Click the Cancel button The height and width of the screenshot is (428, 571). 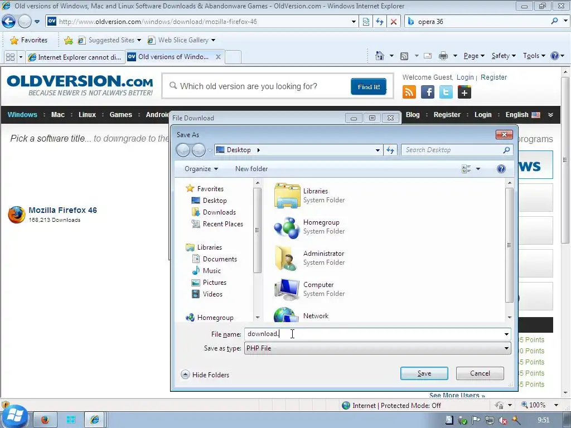click(480, 373)
